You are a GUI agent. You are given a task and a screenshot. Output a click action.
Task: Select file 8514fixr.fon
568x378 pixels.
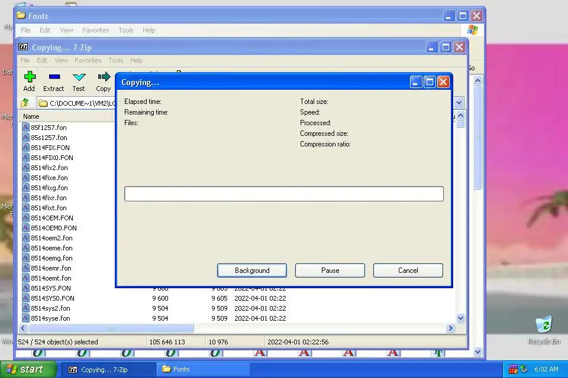[49, 198]
